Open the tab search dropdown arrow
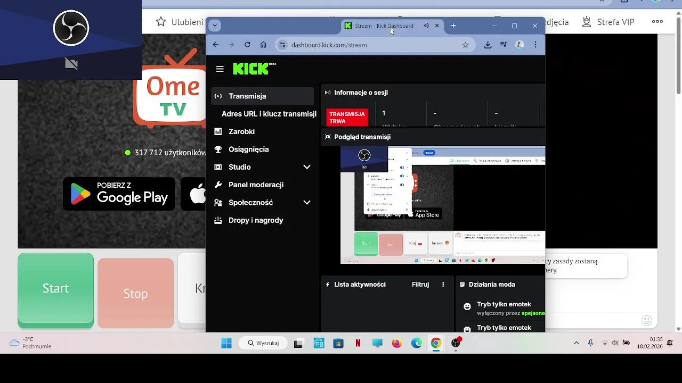The width and height of the screenshot is (682, 383). click(214, 26)
